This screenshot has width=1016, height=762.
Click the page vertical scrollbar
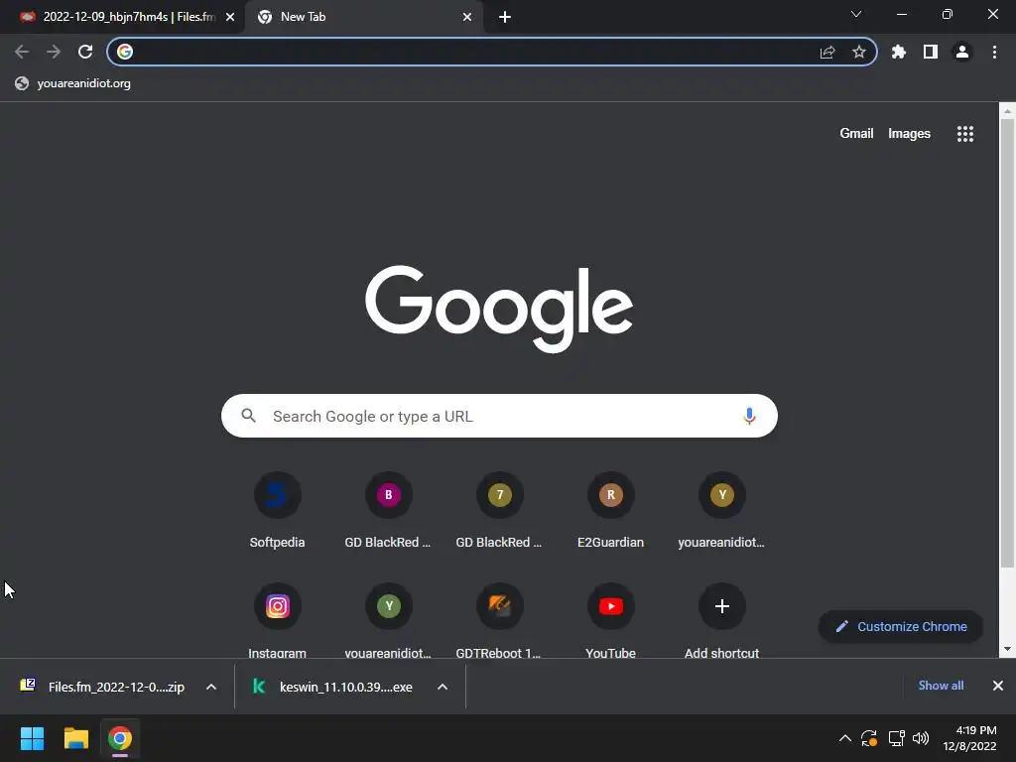pos(1007,343)
